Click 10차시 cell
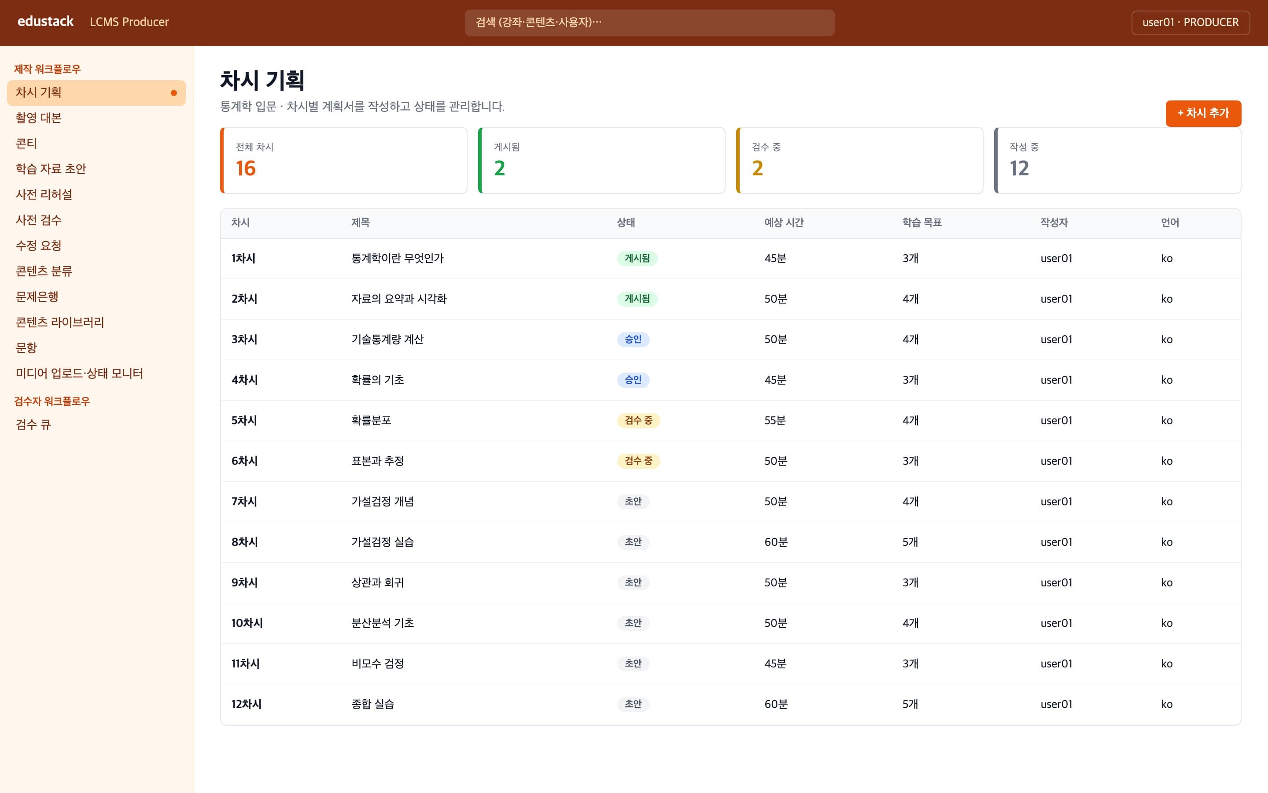 click(x=247, y=623)
